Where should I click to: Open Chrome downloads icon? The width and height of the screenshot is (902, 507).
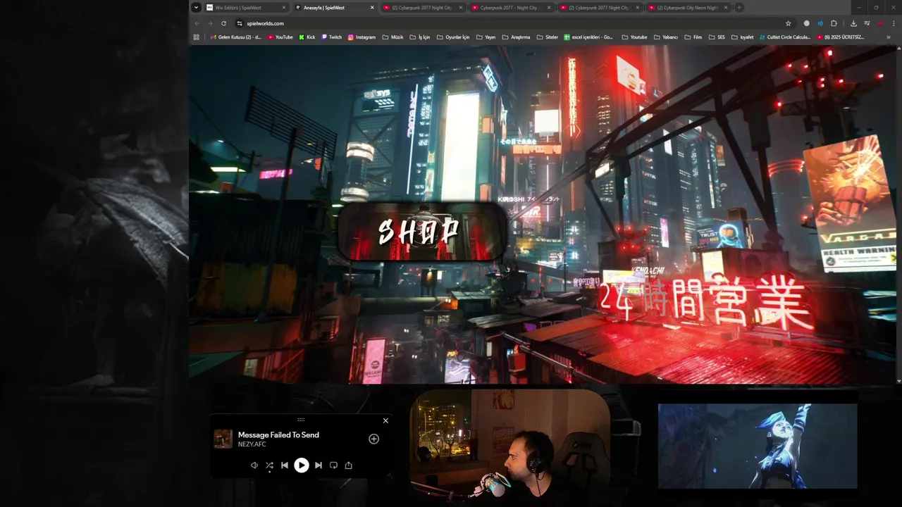[853, 23]
